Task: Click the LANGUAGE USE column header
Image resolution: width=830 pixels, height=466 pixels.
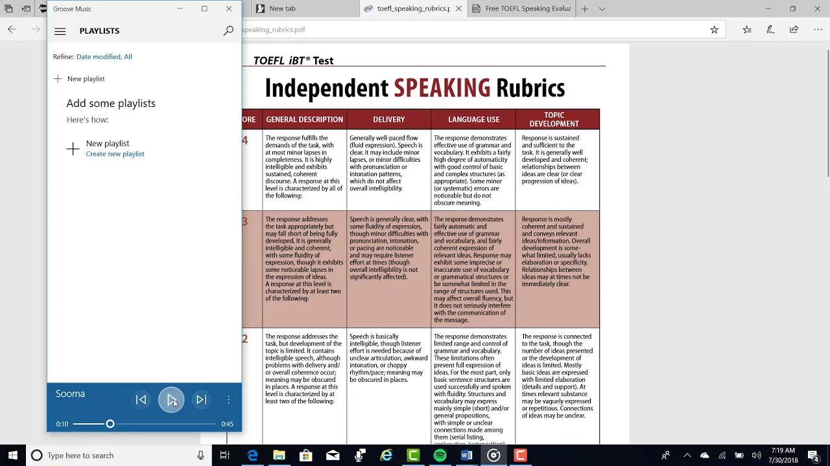Action: coord(473,120)
